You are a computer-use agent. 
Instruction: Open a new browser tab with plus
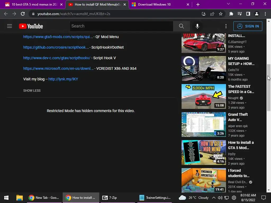(198, 5)
